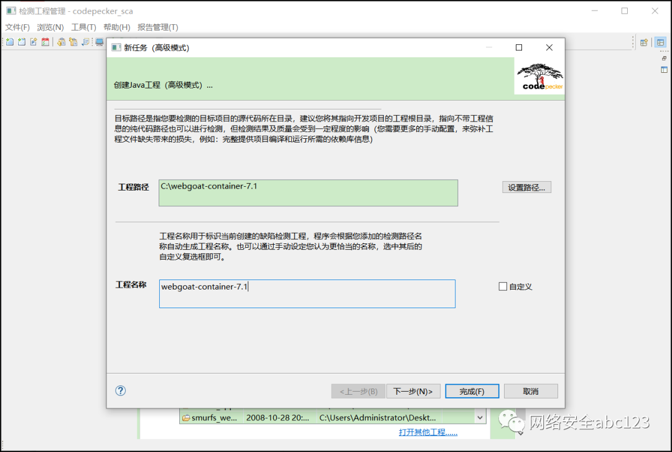Click the scheduled tasks calendar icon
672x452 pixels.
click(x=45, y=42)
